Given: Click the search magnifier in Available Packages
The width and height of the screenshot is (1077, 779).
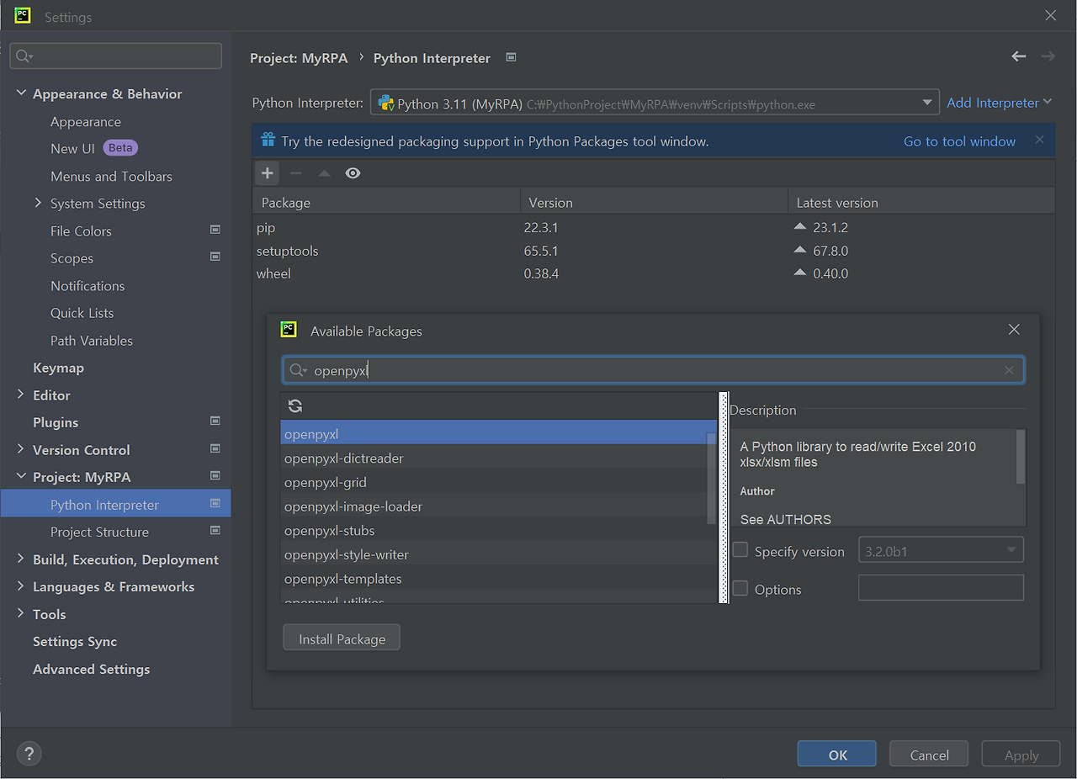Looking at the screenshot, I should coord(298,370).
